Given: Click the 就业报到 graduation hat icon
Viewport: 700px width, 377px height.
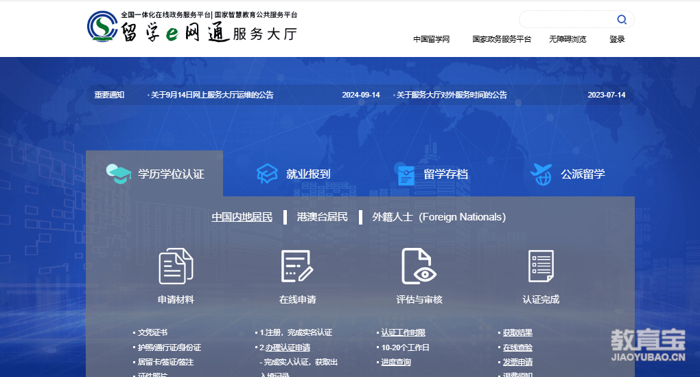Looking at the screenshot, I should coord(267,174).
